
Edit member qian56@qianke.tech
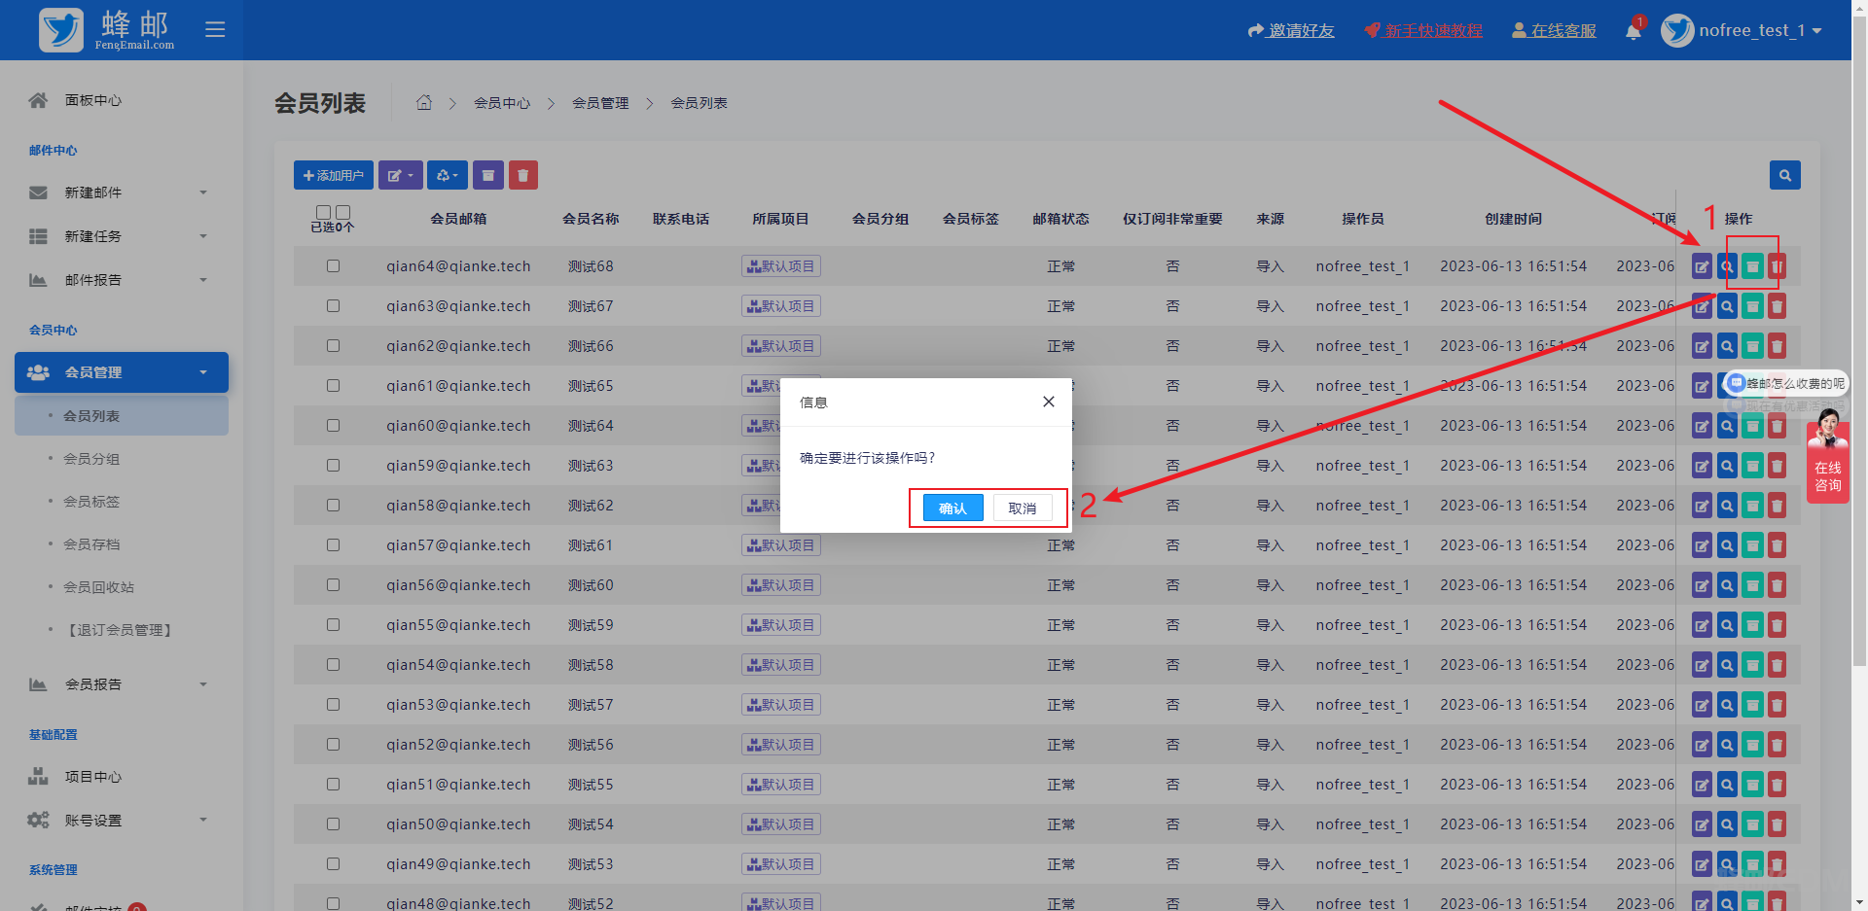click(x=1702, y=585)
